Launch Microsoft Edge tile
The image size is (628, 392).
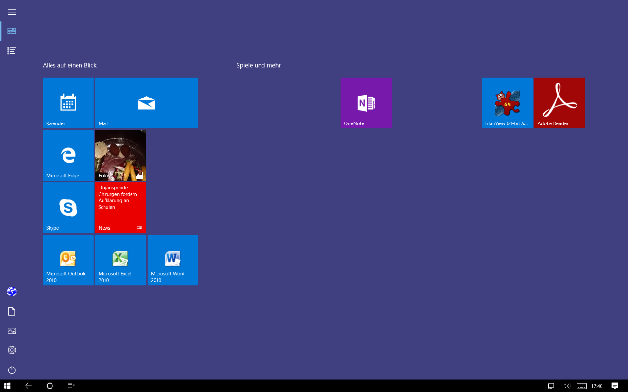(x=68, y=155)
